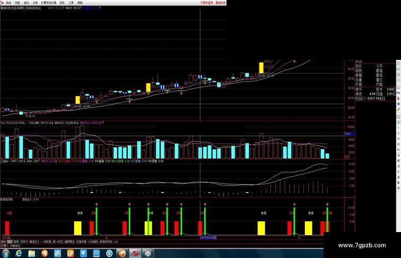Click the 7143 volume axis value label
This screenshot has height=258, width=401.
coord(350,134)
